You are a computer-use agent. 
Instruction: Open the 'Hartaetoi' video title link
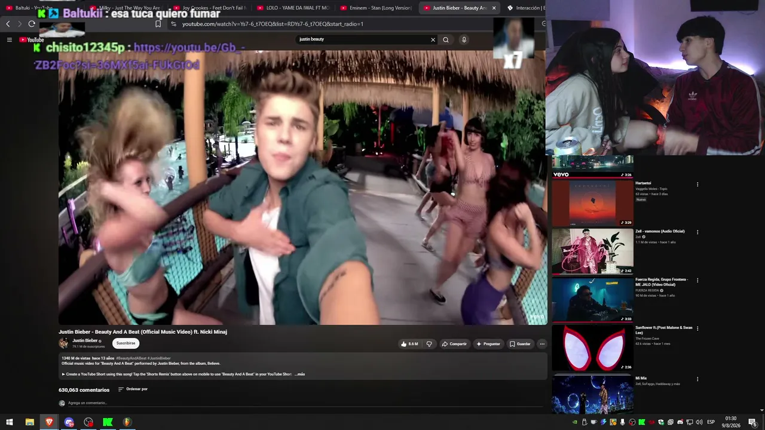coord(643,183)
